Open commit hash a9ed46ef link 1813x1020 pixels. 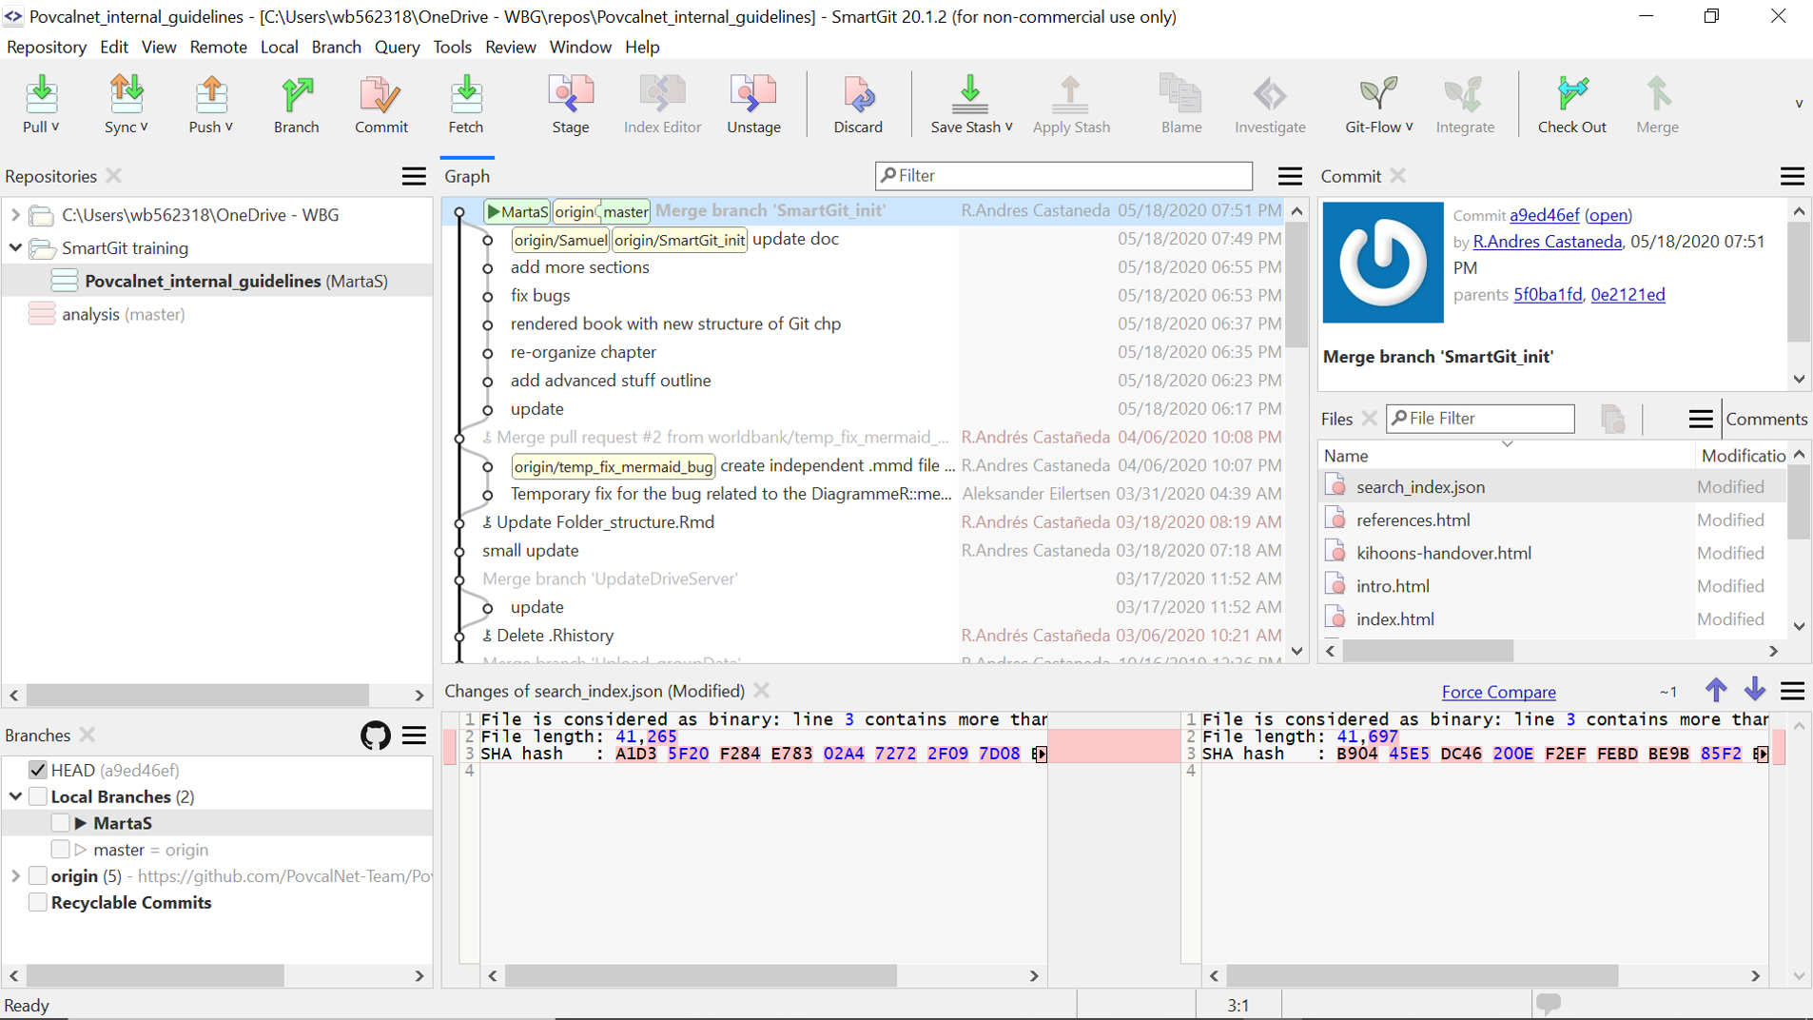1544,215
